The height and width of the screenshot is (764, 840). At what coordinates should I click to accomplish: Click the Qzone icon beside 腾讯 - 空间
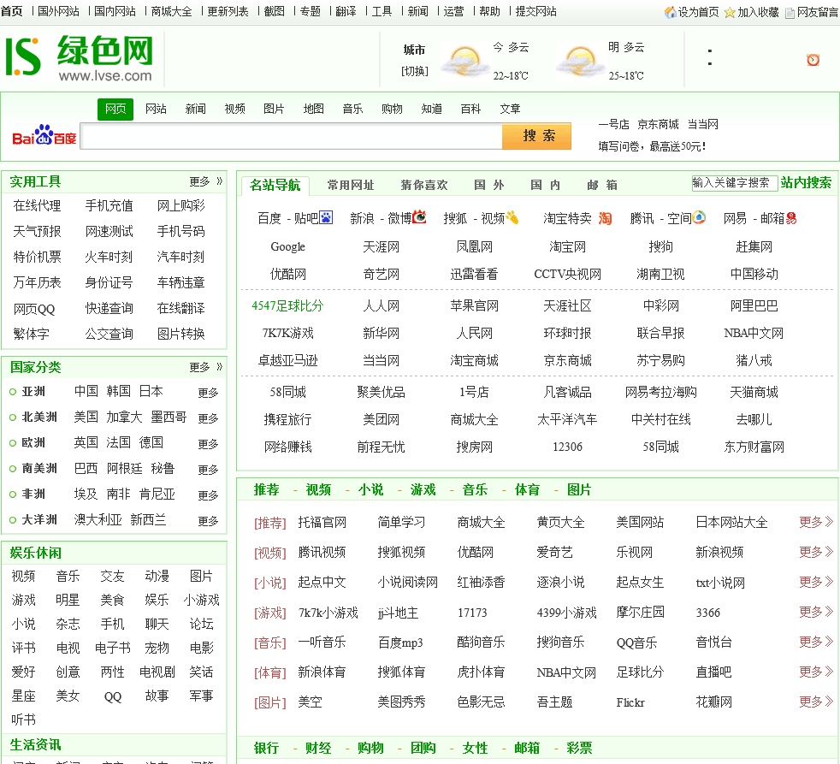(x=699, y=217)
